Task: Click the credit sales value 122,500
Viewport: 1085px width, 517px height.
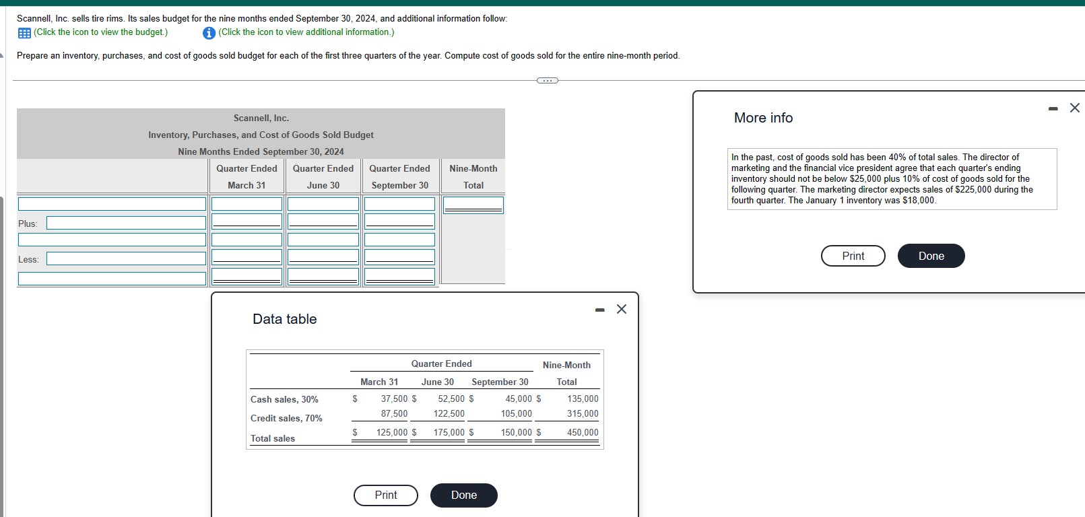Action: click(449, 414)
